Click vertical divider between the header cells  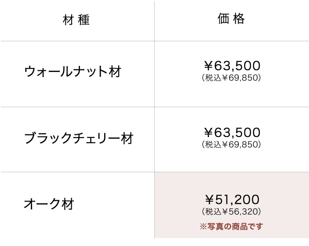tap(154, 20)
